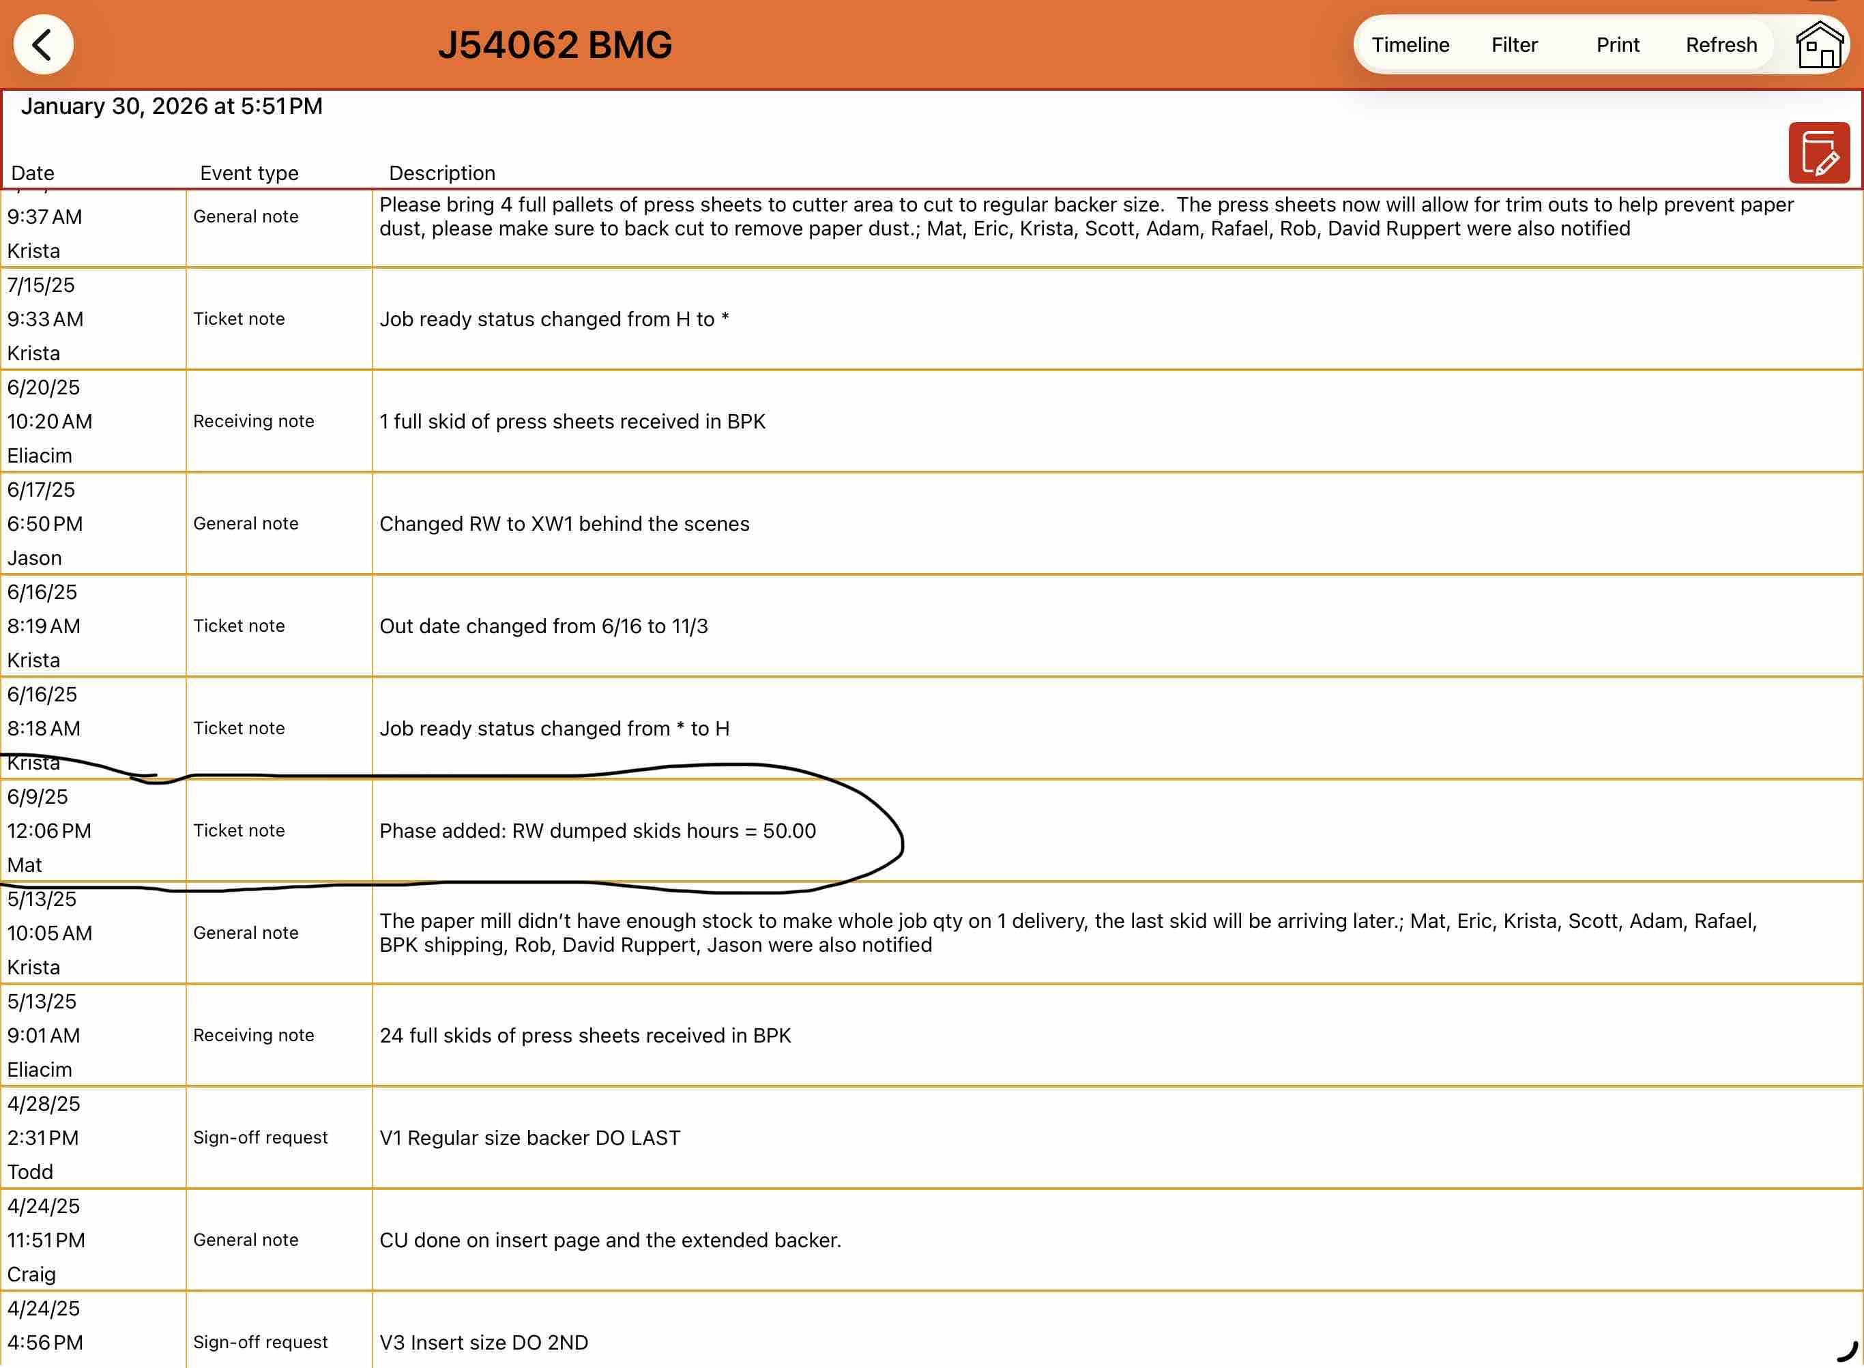This screenshot has width=1864, height=1368.
Task: Click the Description column header
Action: pyautogui.click(x=441, y=173)
